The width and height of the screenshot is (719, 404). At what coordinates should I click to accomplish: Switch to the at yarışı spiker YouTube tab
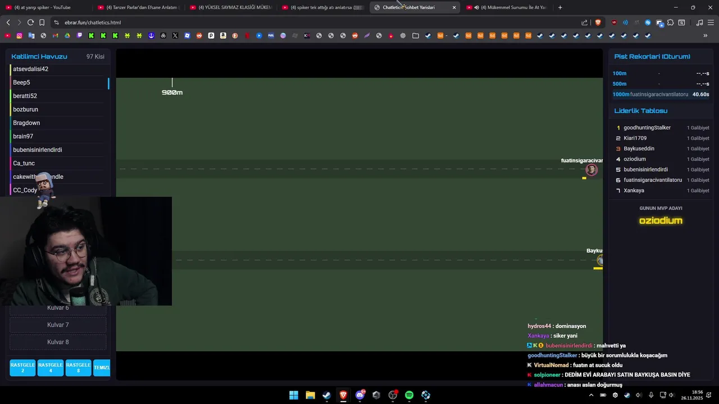(x=45, y=7)
